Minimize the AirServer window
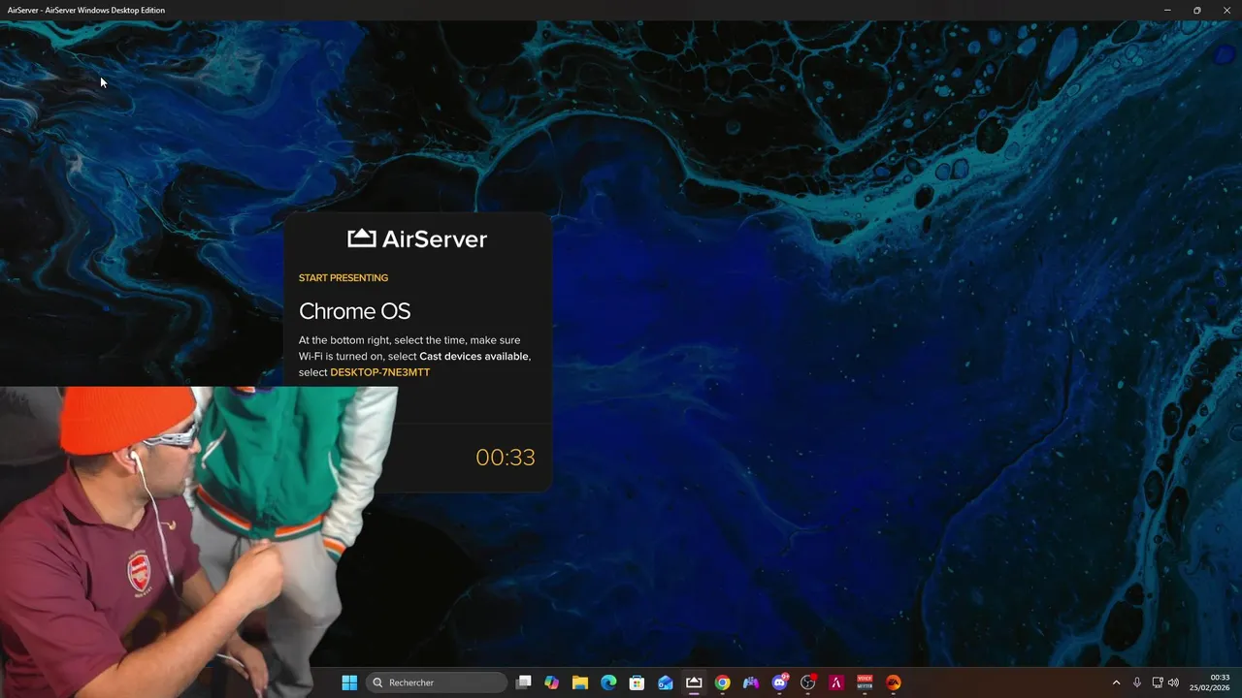 point(1167,10)
